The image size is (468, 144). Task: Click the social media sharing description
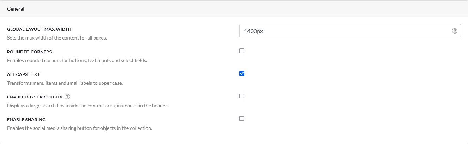(x=79, y=128)
